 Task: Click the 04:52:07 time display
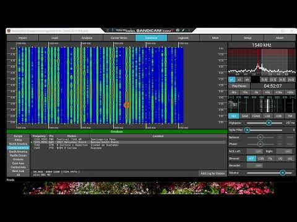coord(273,86)
